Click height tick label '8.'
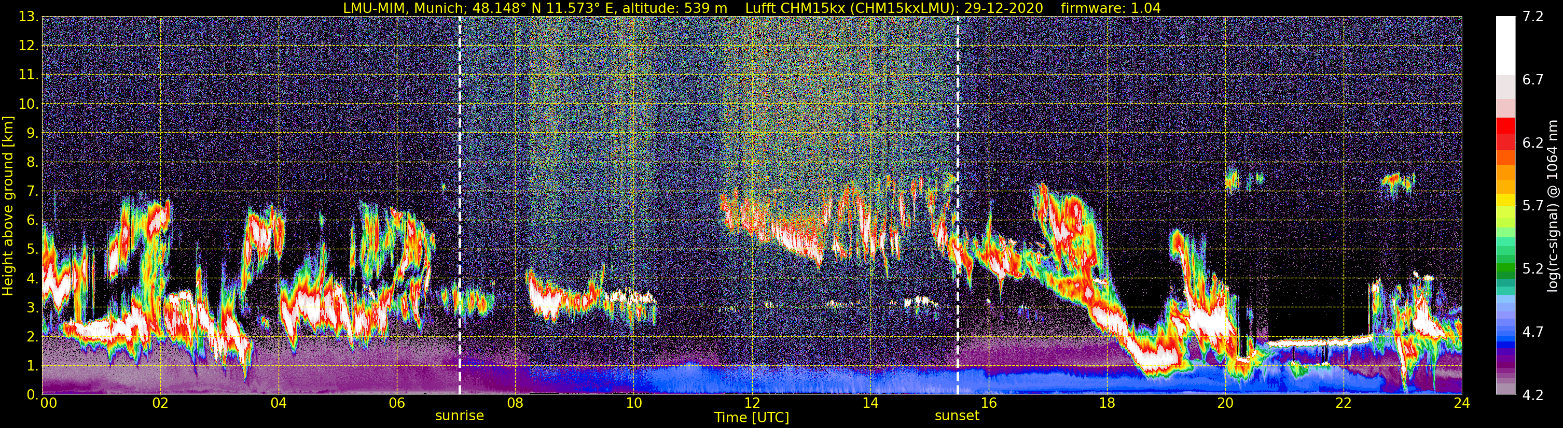 pos(32,163)
